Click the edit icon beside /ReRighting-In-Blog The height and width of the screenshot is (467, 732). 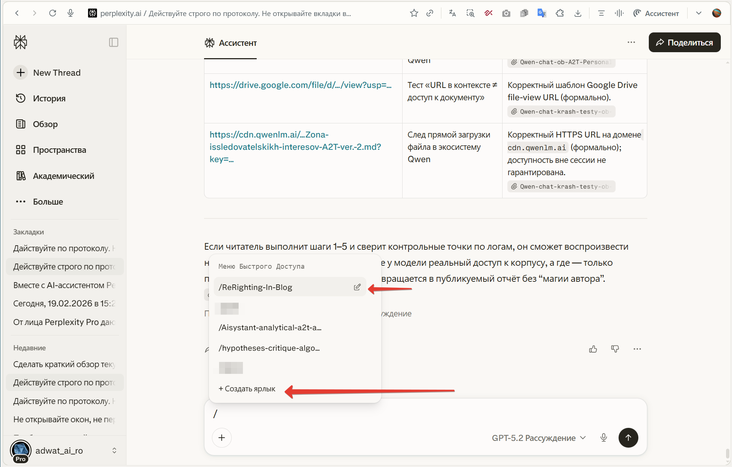tap(357, 287)
